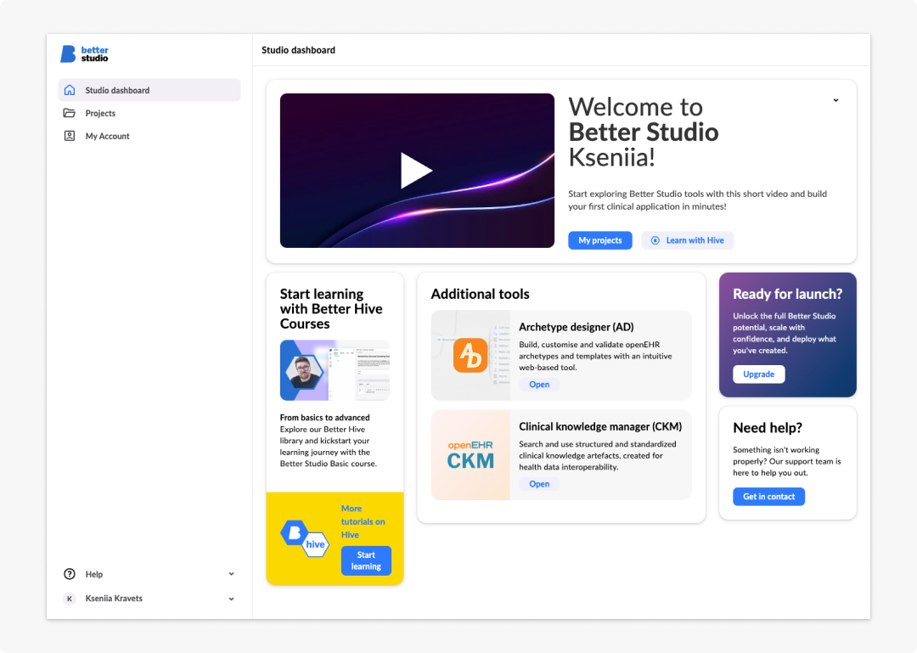
Task: Follow the More tutorials on Hive link
Action: [363, 521]
